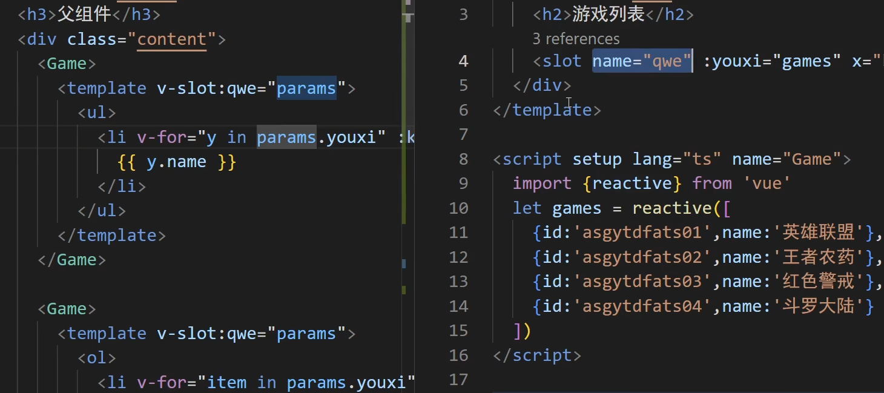Viewport: 884px width, 393px height.
Task: Click line number 16 in the gutter
Action: coord(458,355)
